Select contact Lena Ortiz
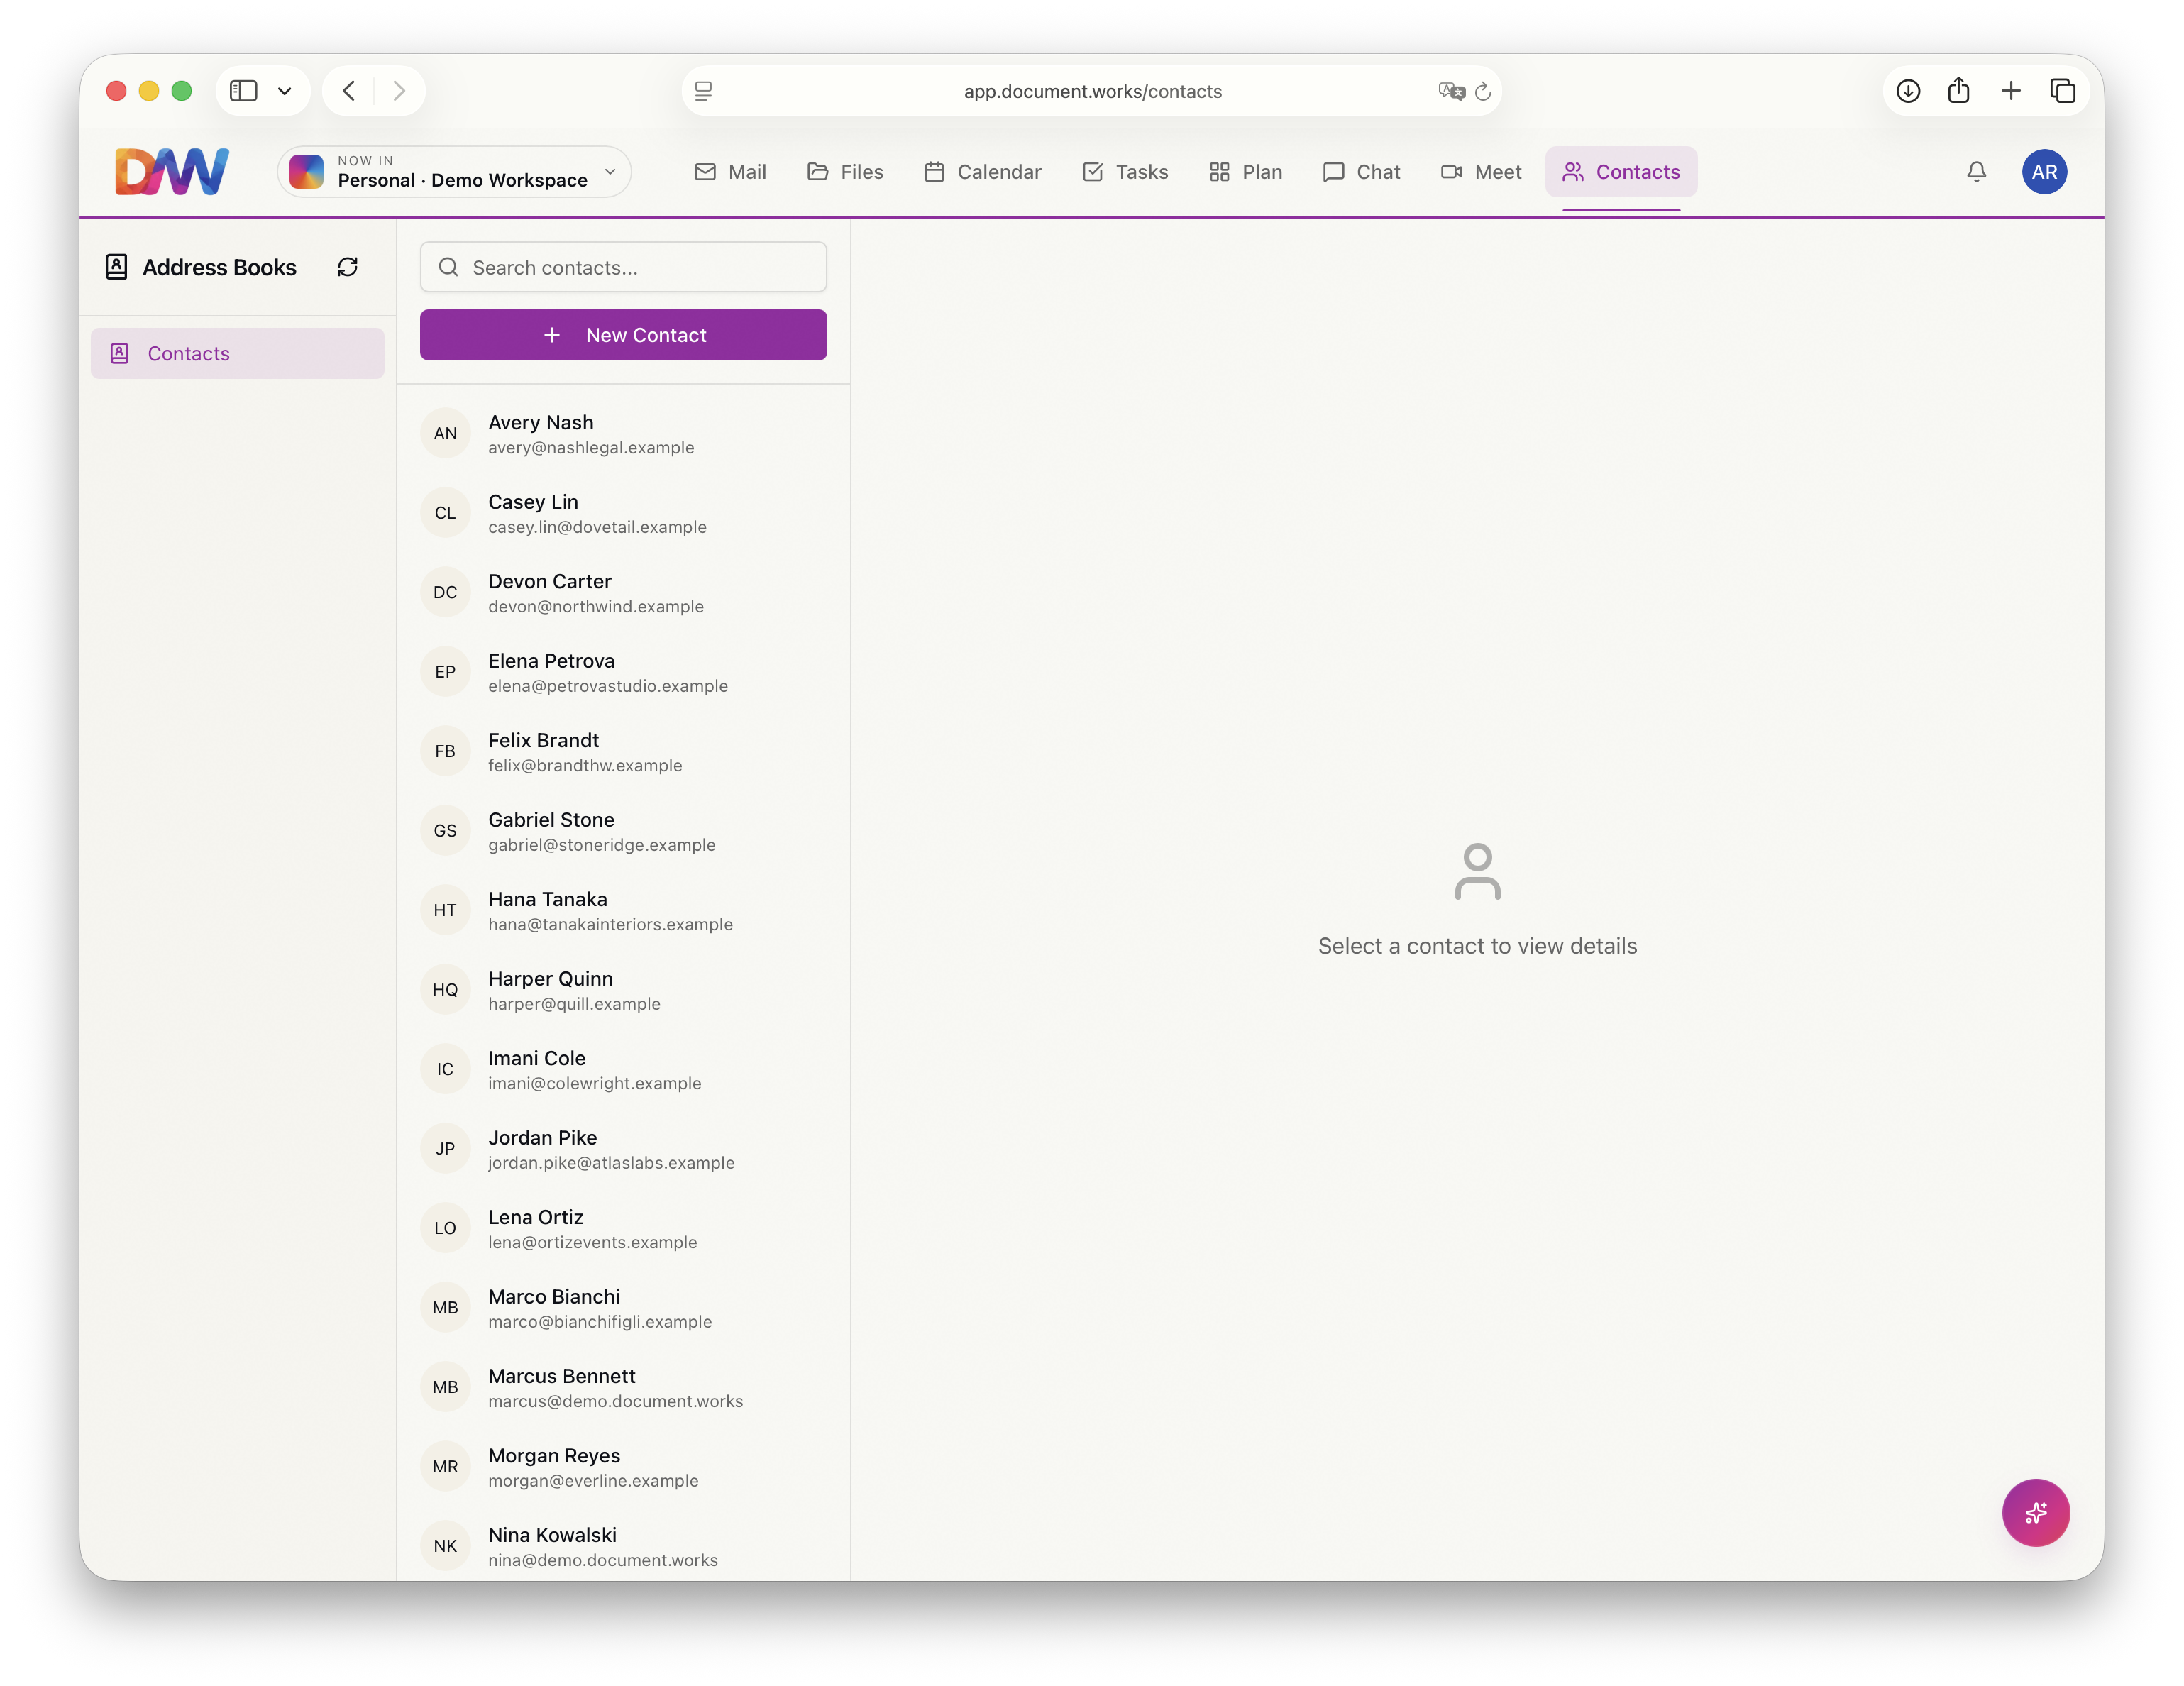Image resolution: width=2184 pixels, height=1686 pixels. [x=623, y=1229]
